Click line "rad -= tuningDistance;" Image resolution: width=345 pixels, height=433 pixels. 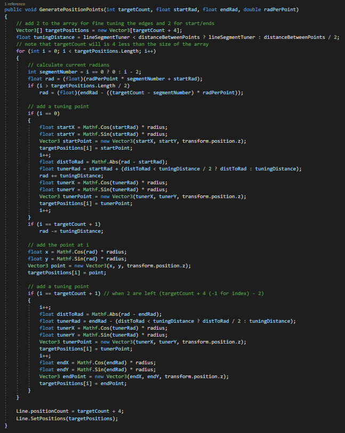pos(71,231)
